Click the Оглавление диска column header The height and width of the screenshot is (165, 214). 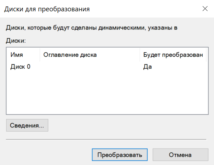click(x=70, y=55)
